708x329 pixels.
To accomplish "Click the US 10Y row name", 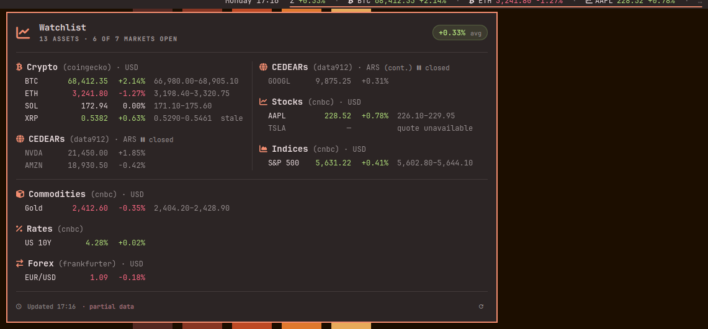I will (38, 242).
